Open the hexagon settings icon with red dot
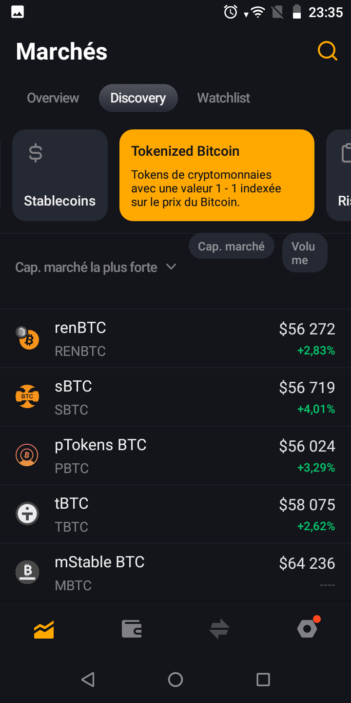Screen dimensions: 351x703 point(307,629)
